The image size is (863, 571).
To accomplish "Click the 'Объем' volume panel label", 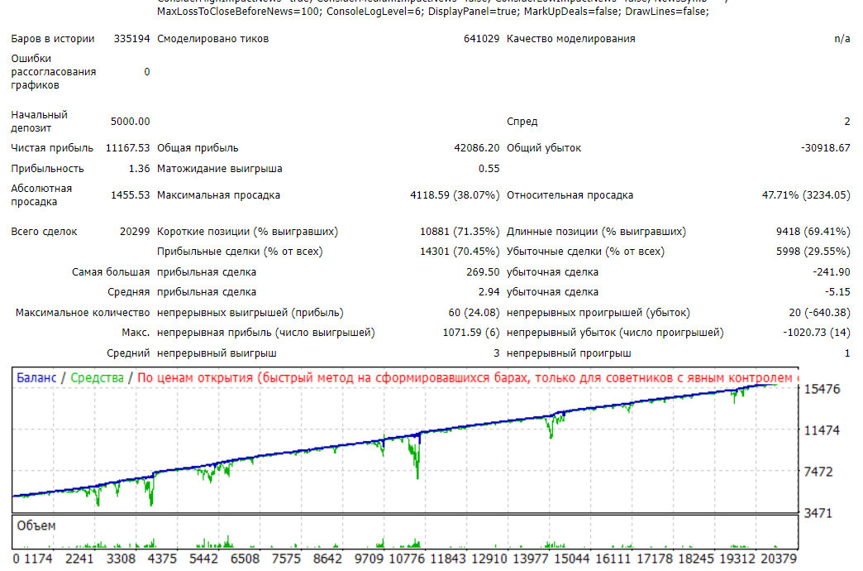I will point(36,525).
